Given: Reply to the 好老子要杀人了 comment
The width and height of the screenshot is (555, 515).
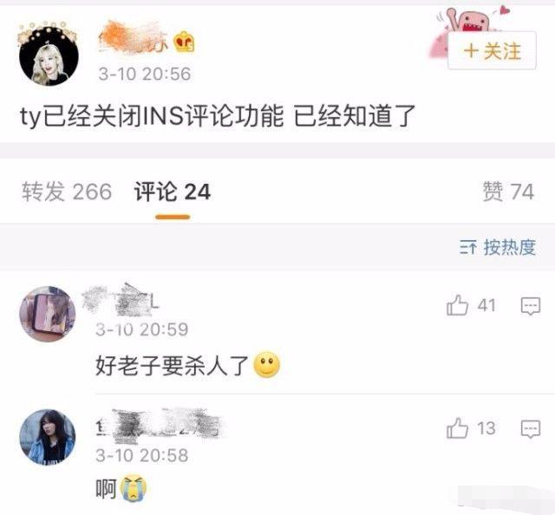Looking at the screenshot, I should coord(530,306).
